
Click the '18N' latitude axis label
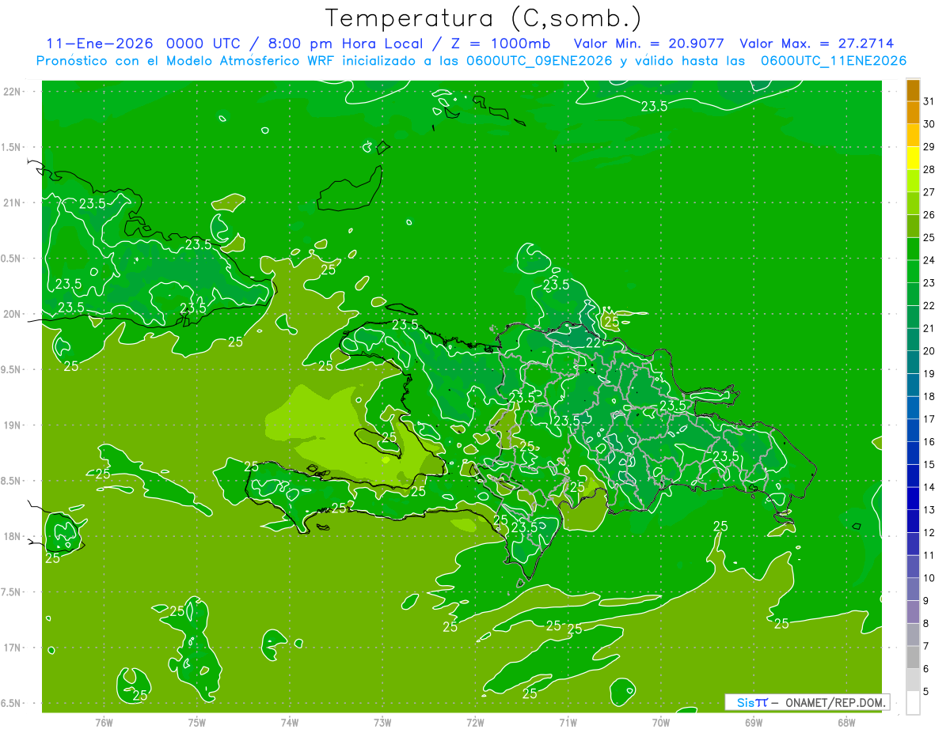pyautogui.click(x=11, y=536)
